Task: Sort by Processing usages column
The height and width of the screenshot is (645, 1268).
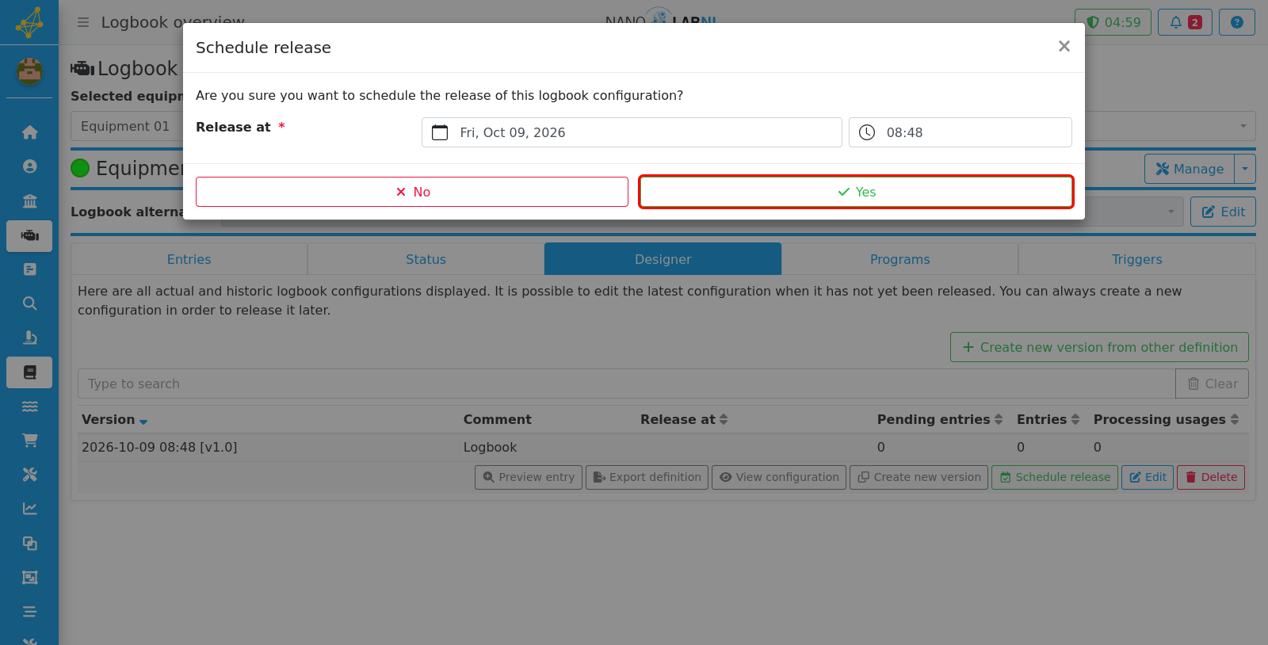Action: coord(1167,420)
